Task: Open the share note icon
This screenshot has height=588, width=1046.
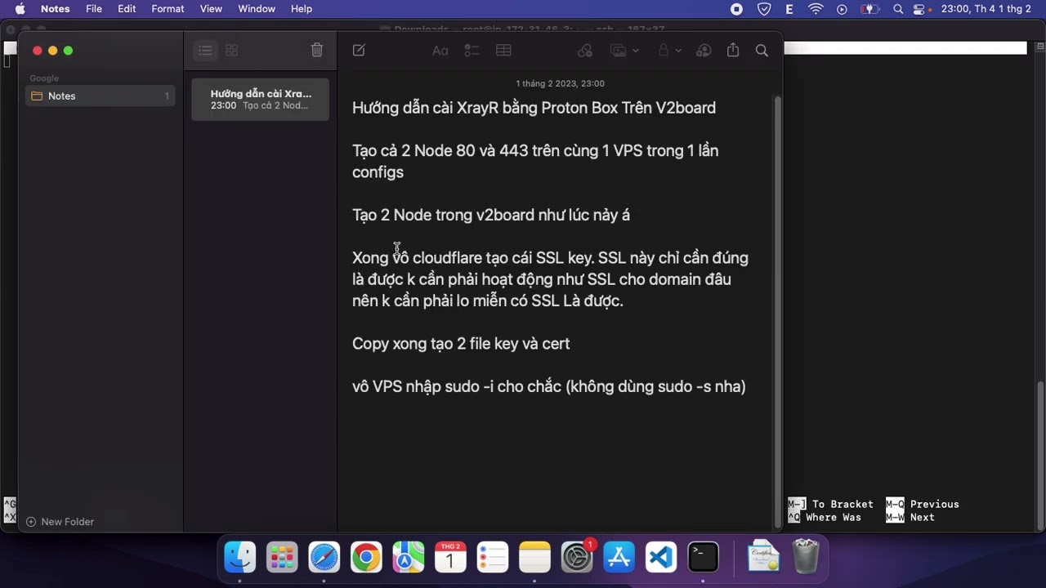Action: tap(733, 51)
